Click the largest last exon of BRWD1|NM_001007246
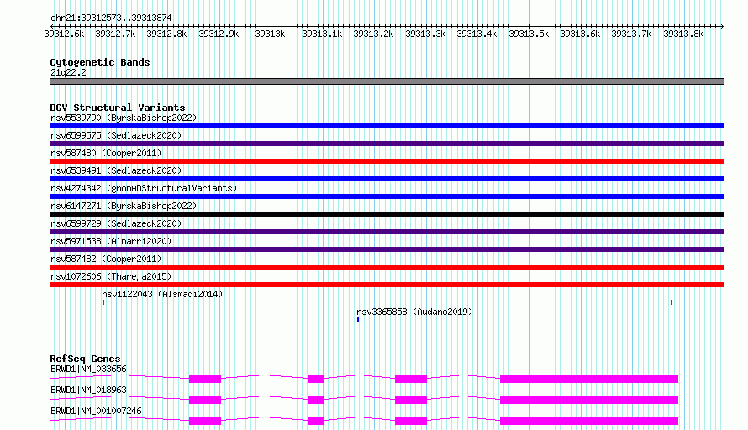The image size is (748, 430). click(589, 421)
